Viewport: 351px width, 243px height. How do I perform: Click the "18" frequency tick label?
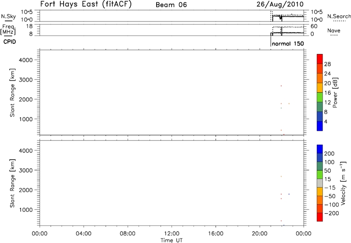pos(29,26)
